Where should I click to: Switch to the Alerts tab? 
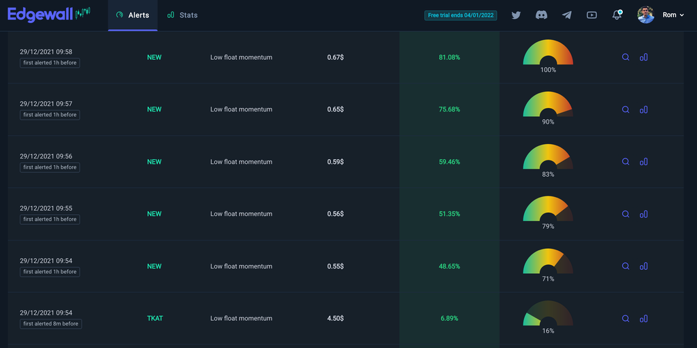point(133,15)
